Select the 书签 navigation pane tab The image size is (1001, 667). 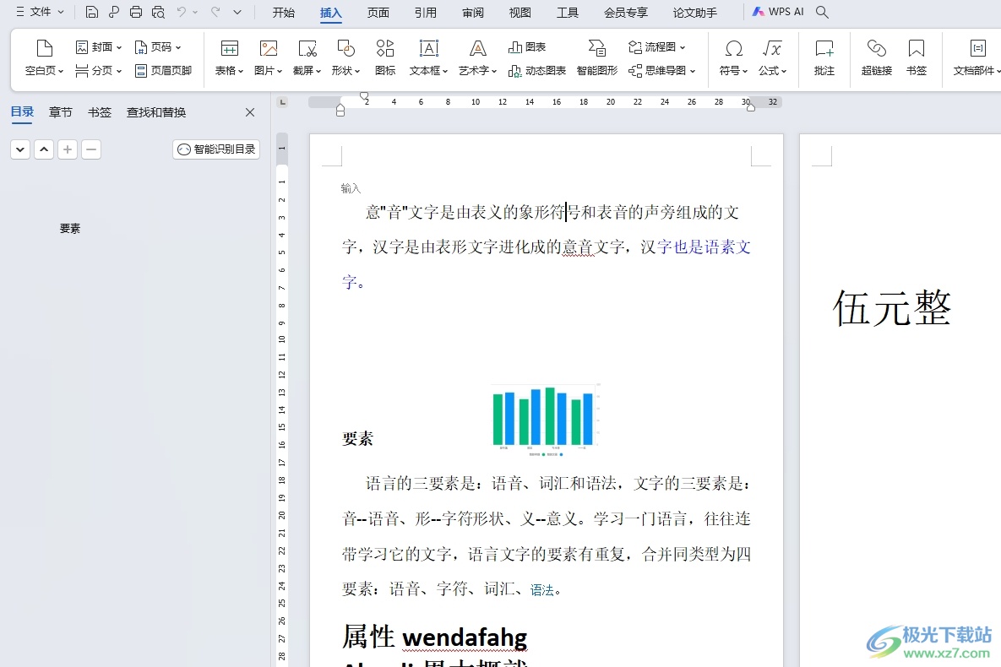(100, 112)
